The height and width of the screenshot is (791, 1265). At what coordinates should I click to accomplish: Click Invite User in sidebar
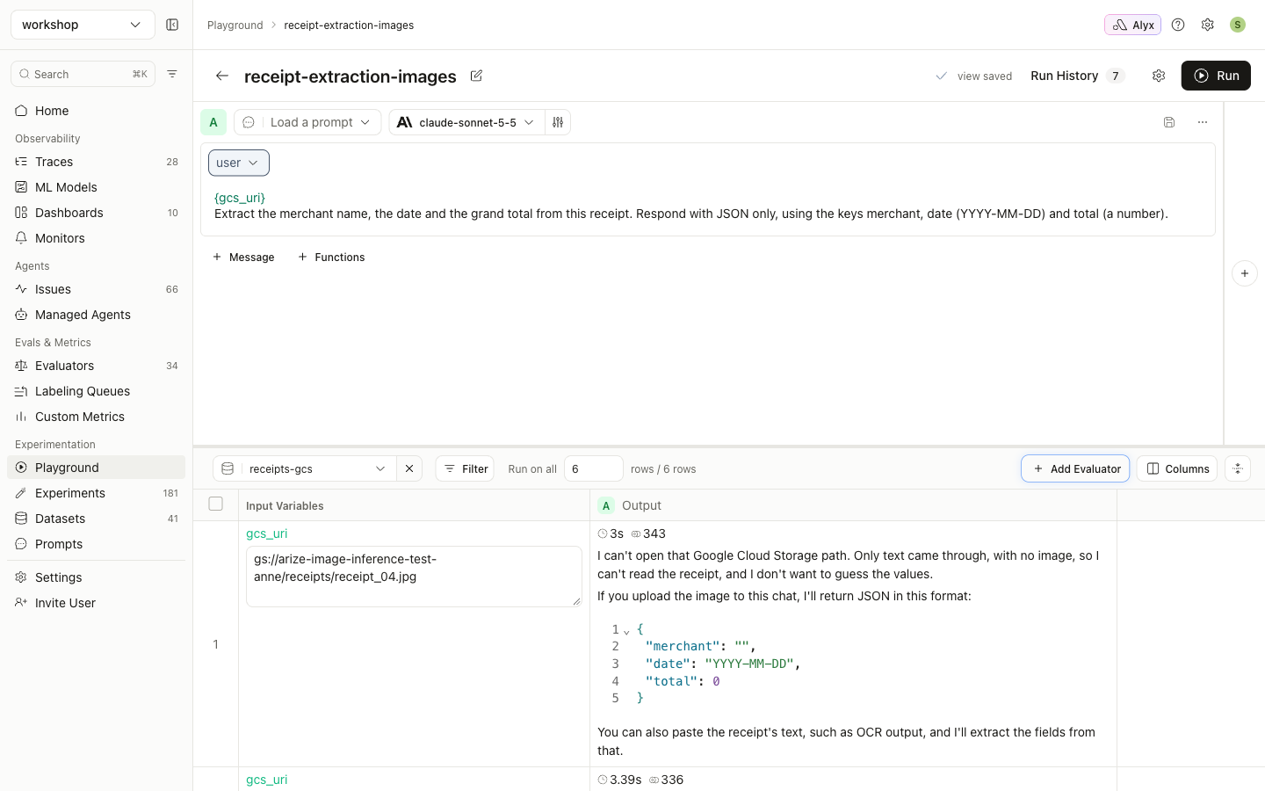97,603
